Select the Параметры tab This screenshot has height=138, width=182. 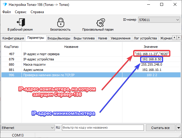click(x=36, y=38)
